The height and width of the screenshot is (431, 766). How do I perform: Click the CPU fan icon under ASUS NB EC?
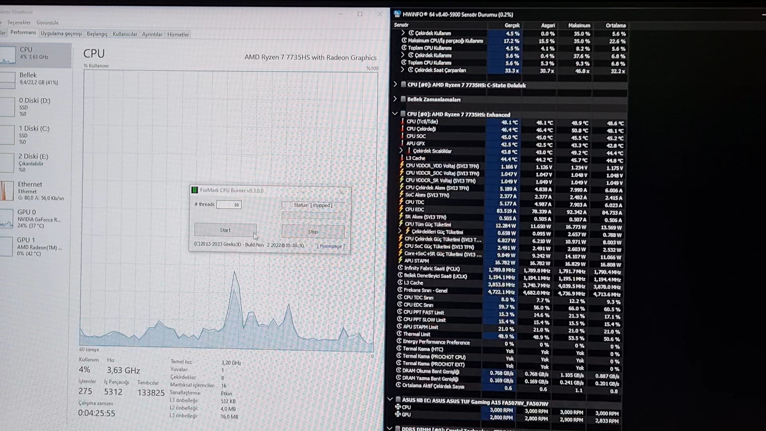[398, 407]
